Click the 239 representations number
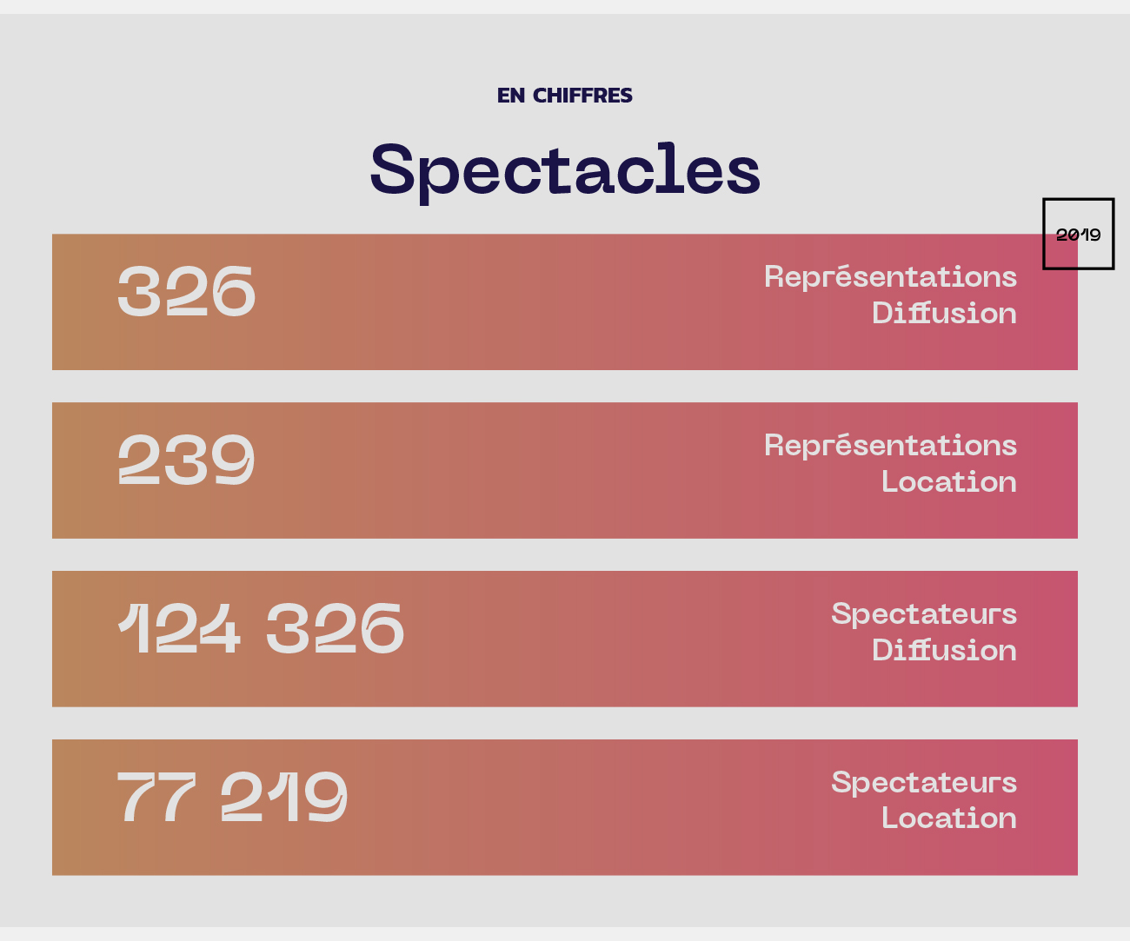The width and height of the screenshot is (1130, 941). click(x=187, y=459)
